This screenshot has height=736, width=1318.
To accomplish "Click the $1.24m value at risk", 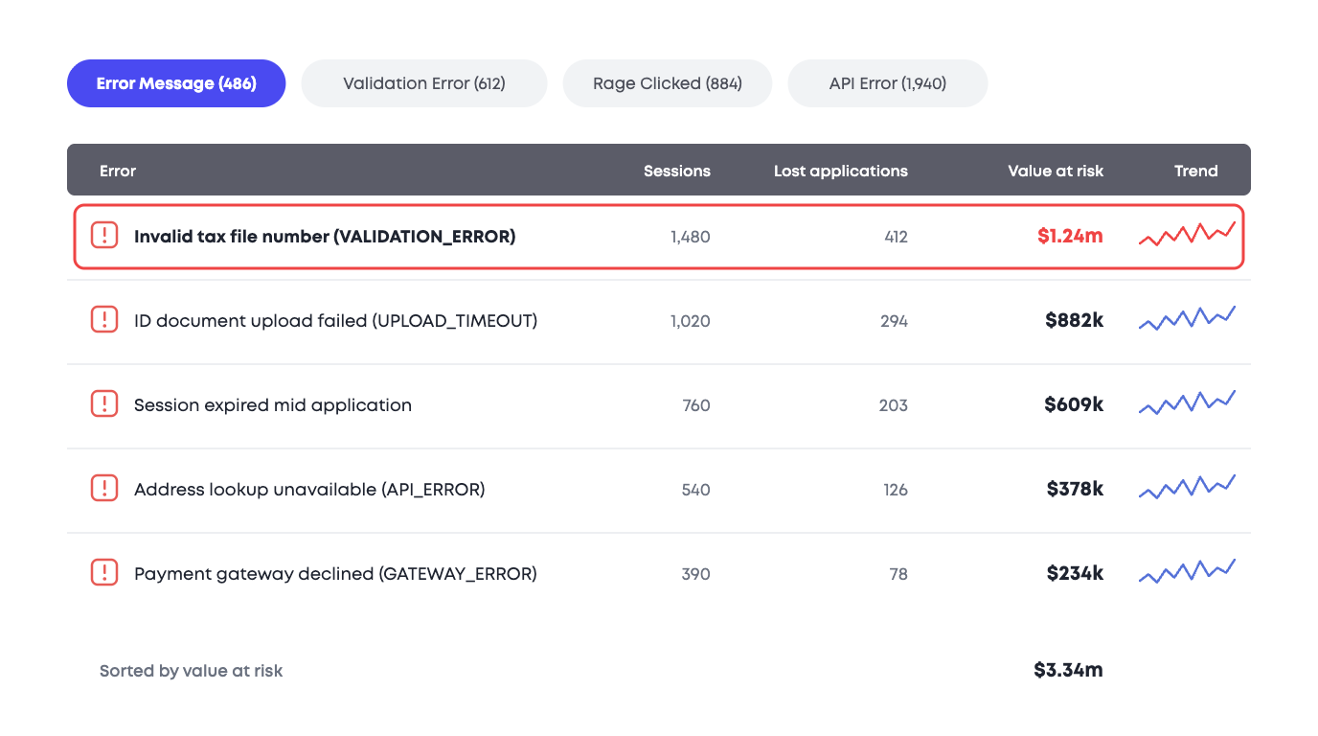I will (x=1070, y=236).
